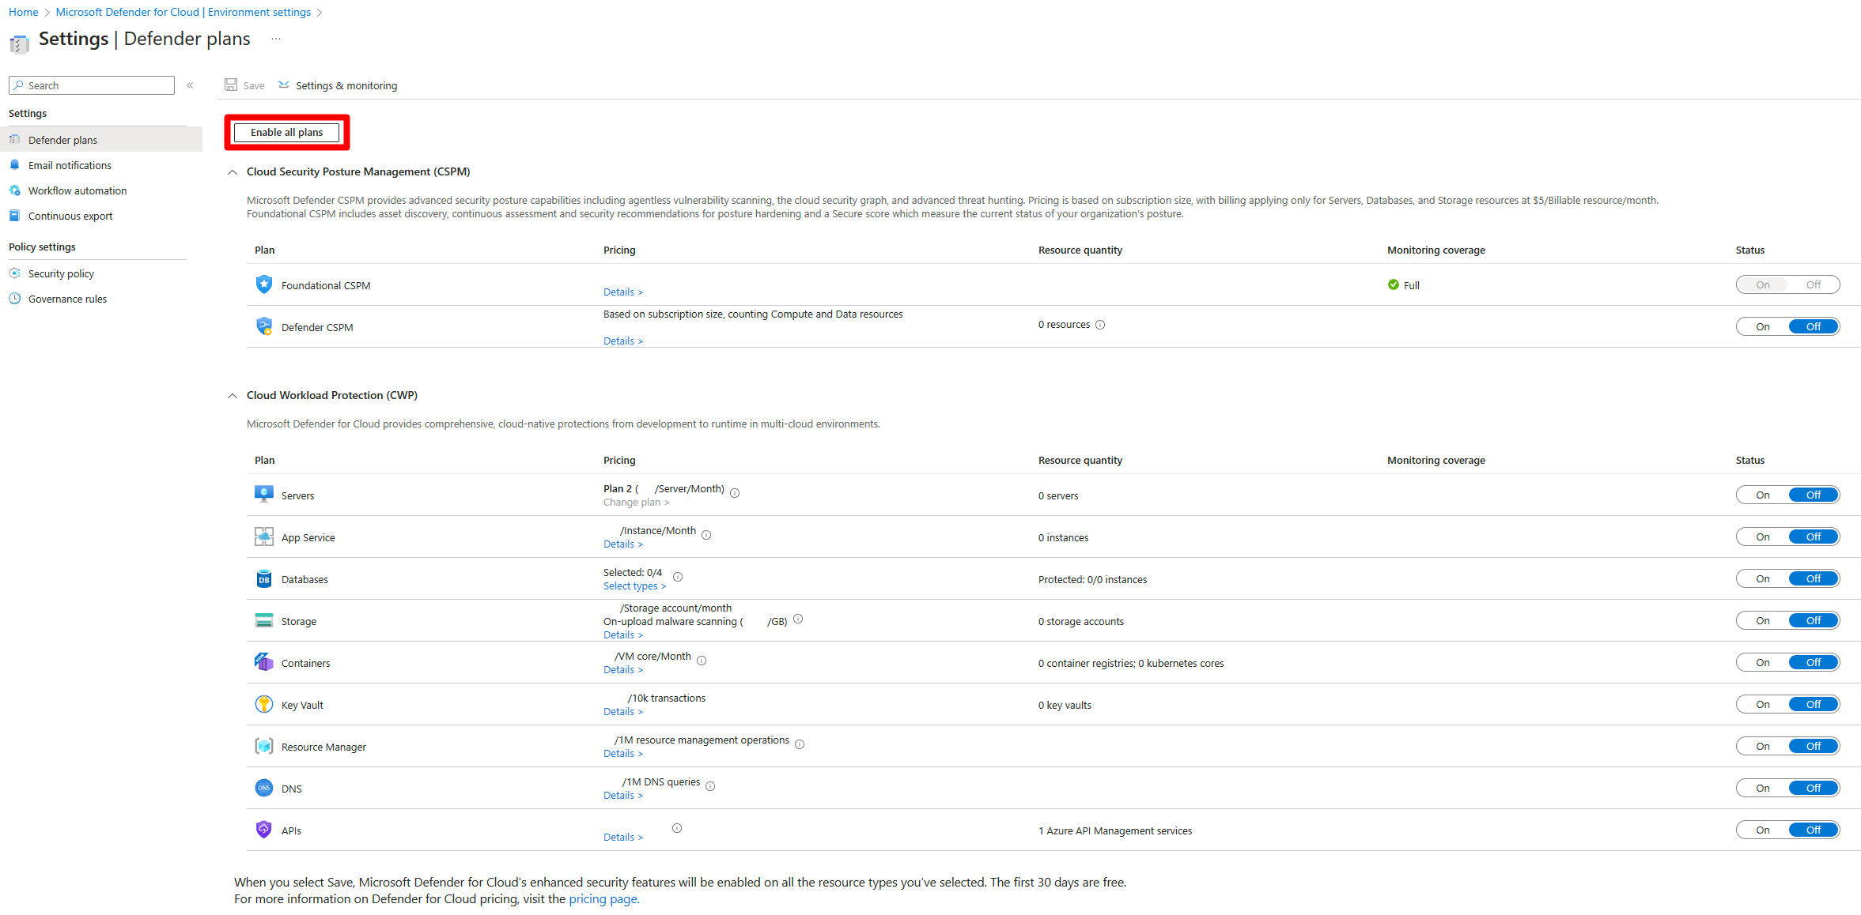The image size is (1861, 915).
Task: Click the Servers plan icon
Action: point(264,495)
